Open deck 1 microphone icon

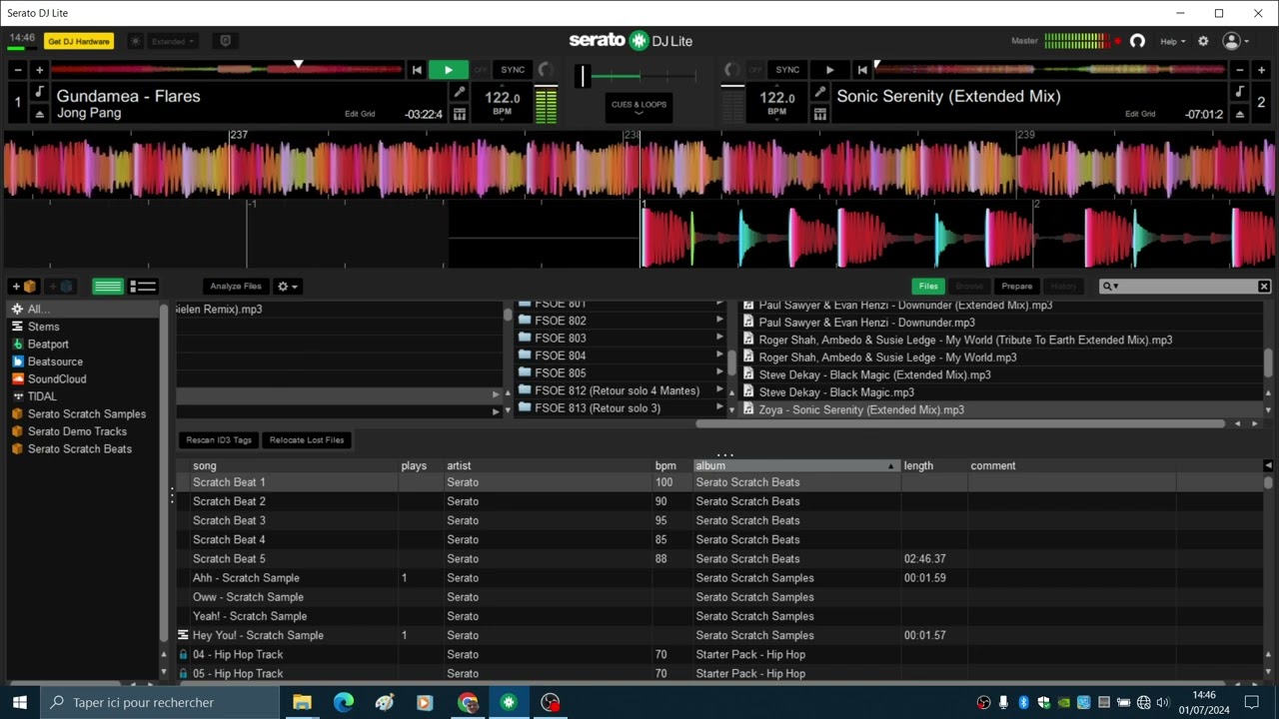tap(460, 92)
